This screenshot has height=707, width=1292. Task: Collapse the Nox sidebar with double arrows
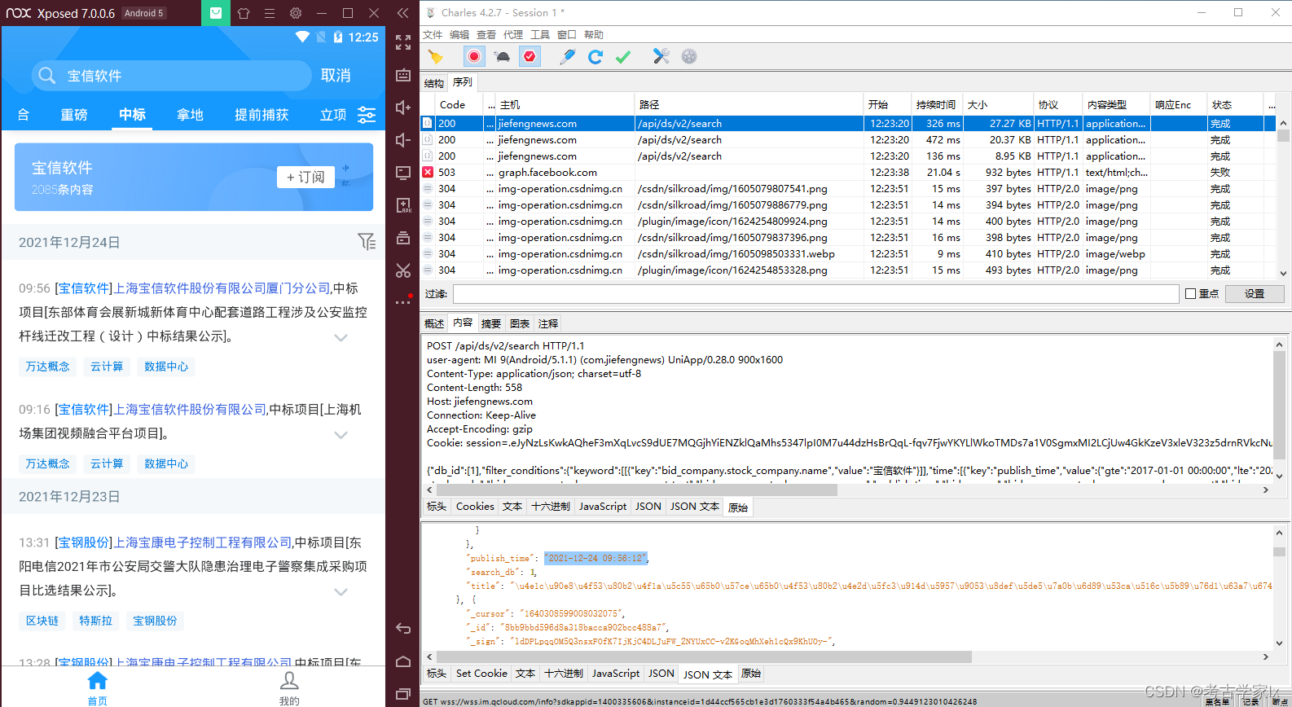tap(402, 13)
